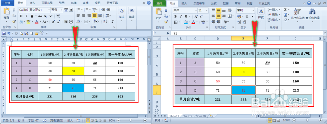Center paragraph text in Word
The width and height of the screenshot is (327, 124).
click(83, 15)
